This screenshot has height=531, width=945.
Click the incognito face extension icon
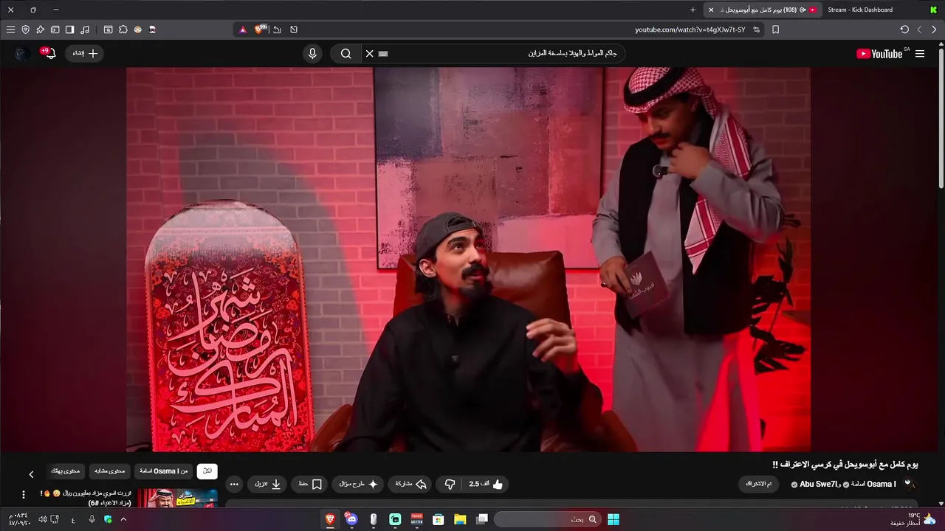[153, 29]
